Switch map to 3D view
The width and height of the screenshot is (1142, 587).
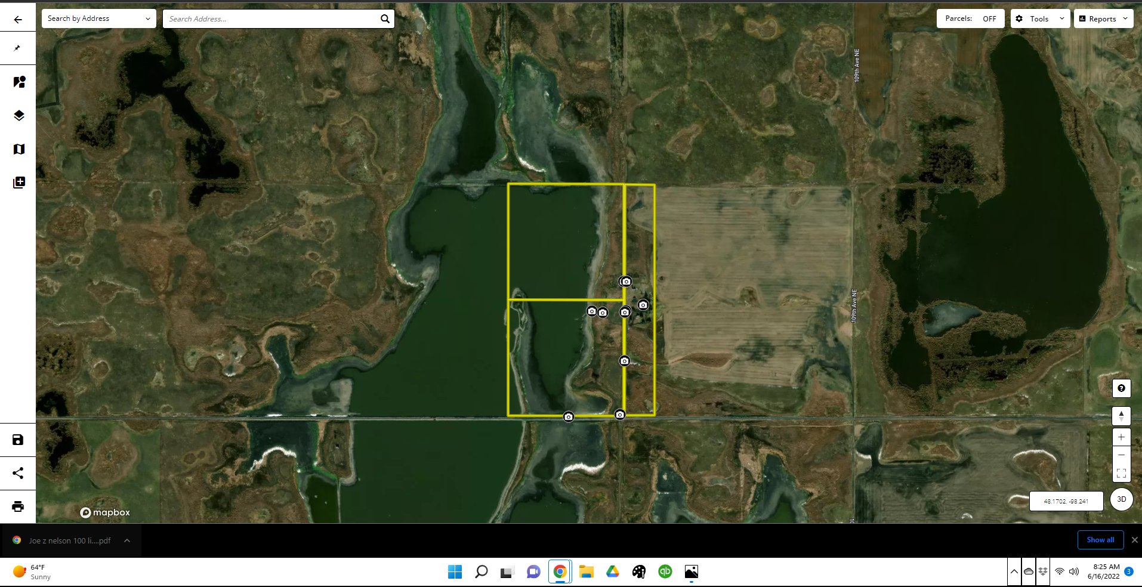pyautogui.click(x=1121, y=499)
